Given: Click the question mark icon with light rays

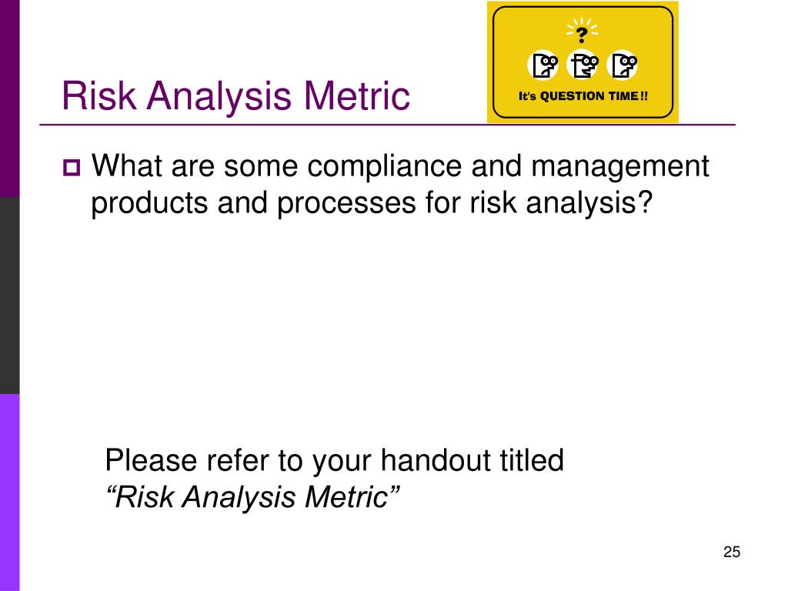Looking at the screenshot, I should (x=582, y=31).
